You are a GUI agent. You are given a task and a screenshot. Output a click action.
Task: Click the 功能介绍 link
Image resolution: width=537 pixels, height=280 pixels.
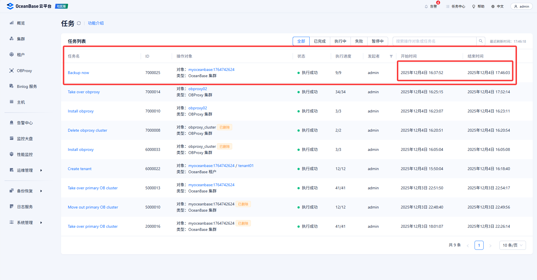(x=96, y=23)
